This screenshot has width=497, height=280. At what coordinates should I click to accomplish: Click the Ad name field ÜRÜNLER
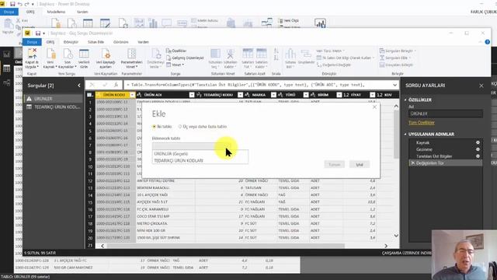coord(445,114)
